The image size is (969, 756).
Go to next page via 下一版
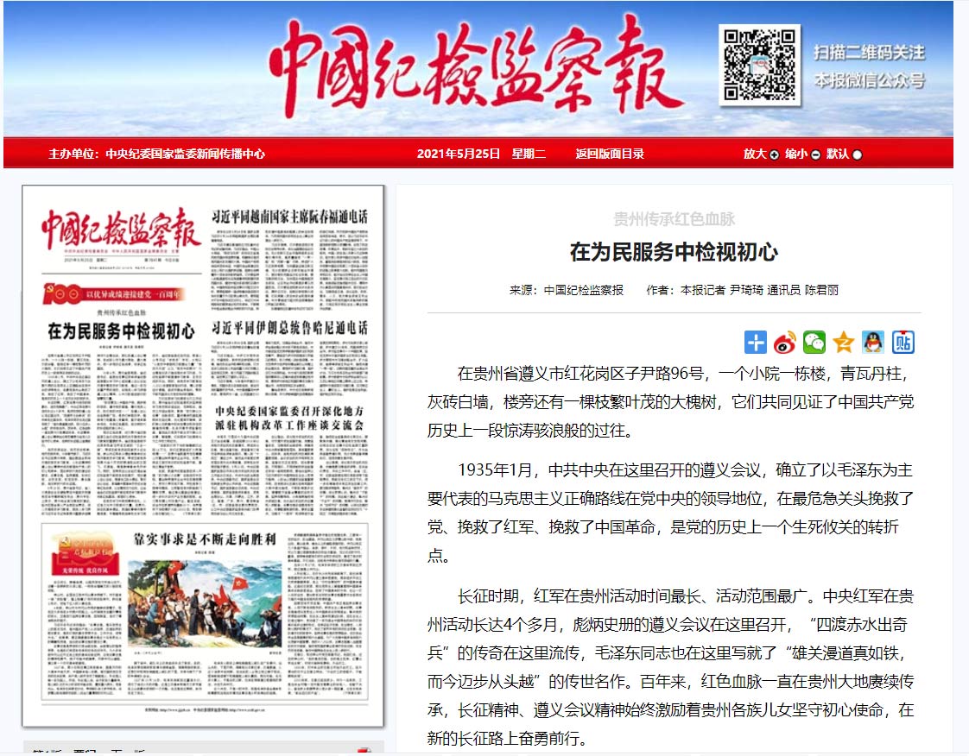coord(130,751)
